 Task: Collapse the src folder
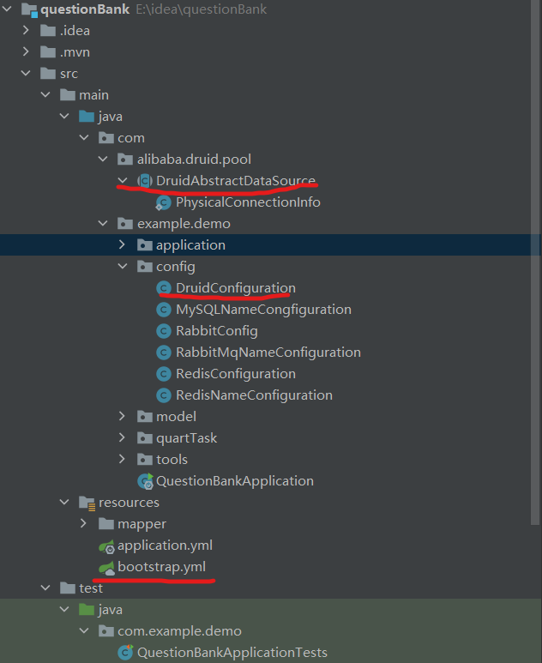click(26, 73)
